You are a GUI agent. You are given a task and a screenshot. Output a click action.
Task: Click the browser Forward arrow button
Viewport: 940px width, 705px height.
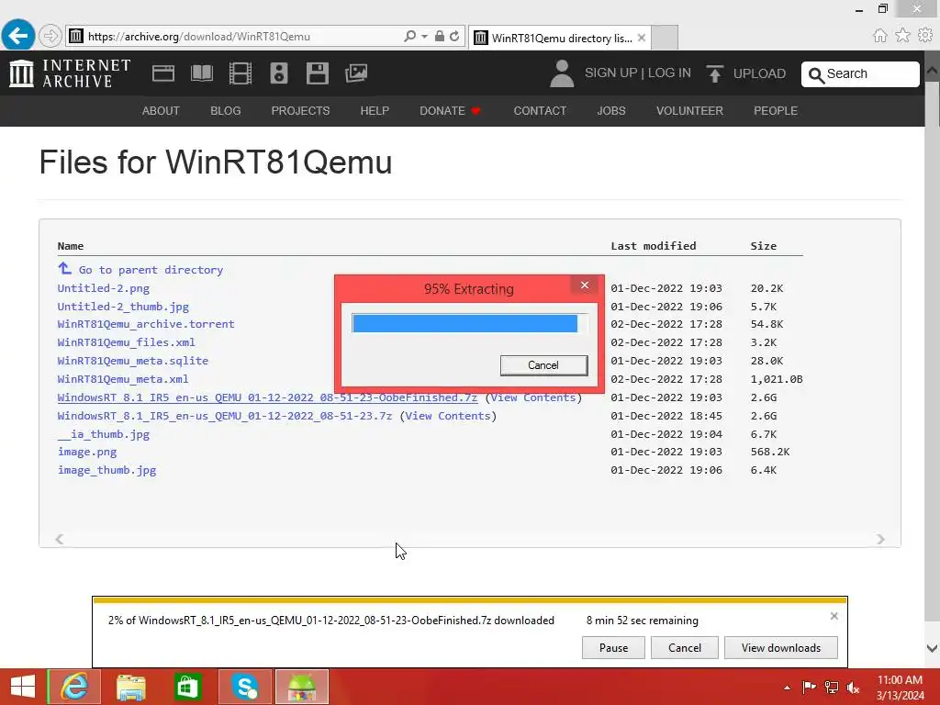pos(51,36)
